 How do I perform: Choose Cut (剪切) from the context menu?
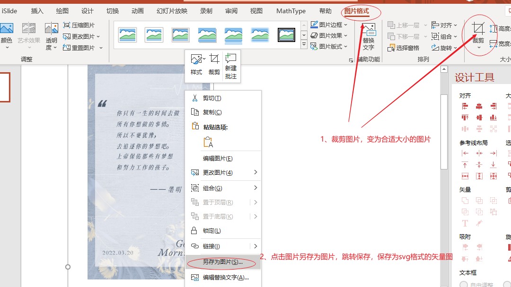pos(212,98)
